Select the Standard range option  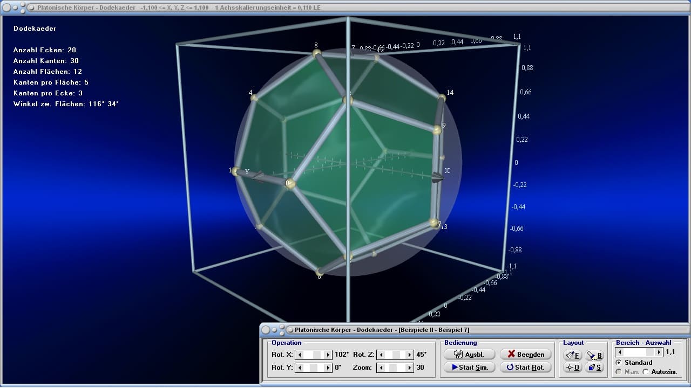(634, 363)
